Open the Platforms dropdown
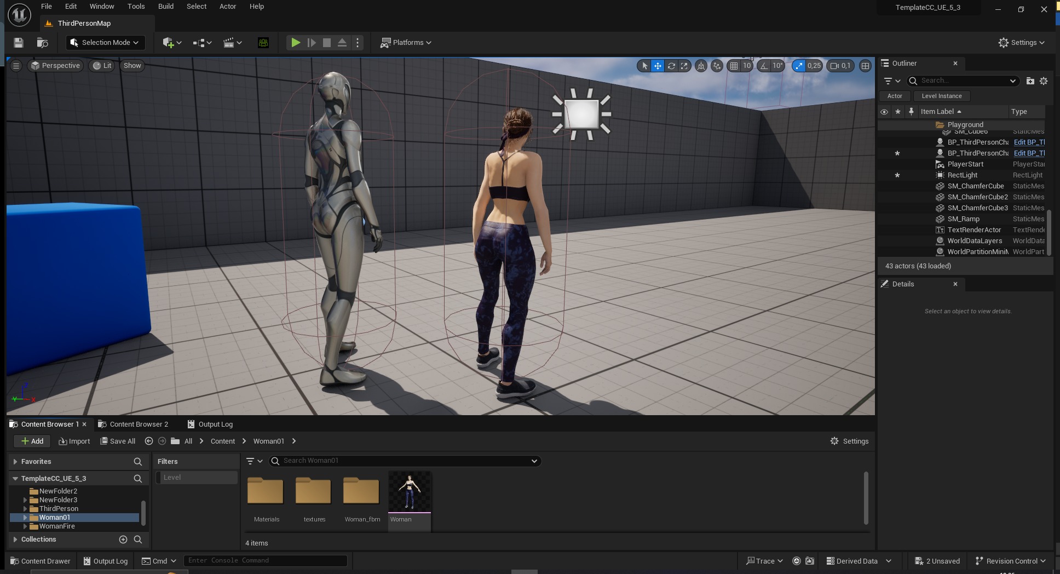The width and height of the screenshot is (1060, 574). [x=406, y=43]
